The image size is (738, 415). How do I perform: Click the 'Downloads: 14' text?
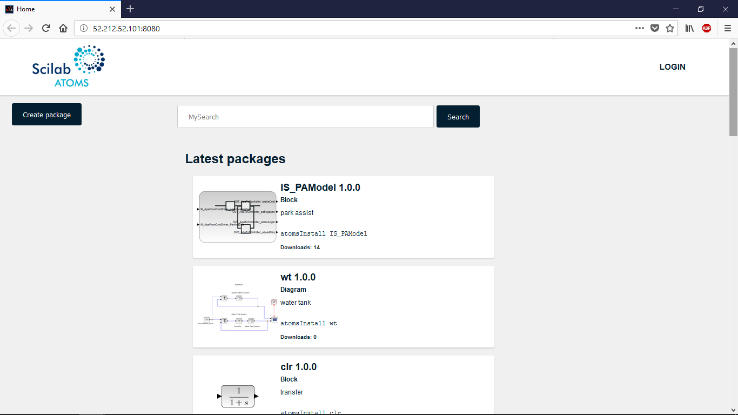click(x=300, y=247)
